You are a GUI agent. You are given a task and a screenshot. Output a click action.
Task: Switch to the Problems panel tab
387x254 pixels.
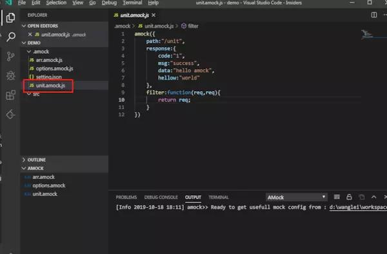(126, 197)
